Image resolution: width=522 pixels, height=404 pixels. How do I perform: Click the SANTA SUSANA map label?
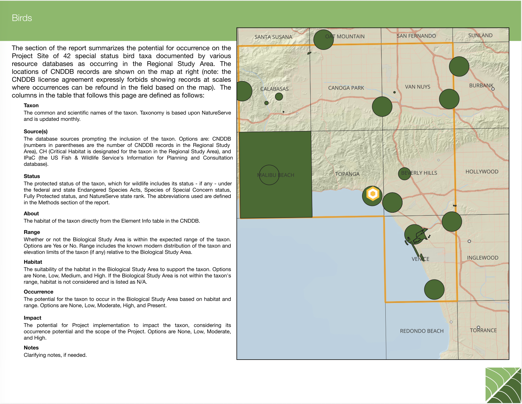(273, 37)
